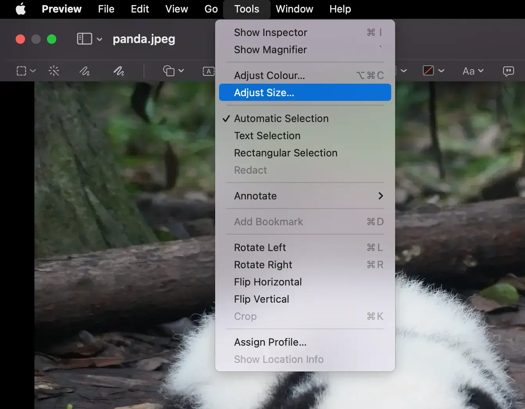525x409 pixels.
Task: Open the Window menu
Action: click(x=294, y=9)
